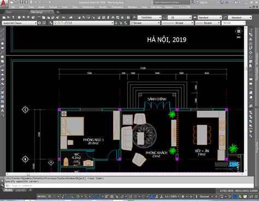The height and width of the screenshot is (201, 259).
Task: Click the Workspace Settings gear beside AutoCAD Classic
Action: click(39, 23)
